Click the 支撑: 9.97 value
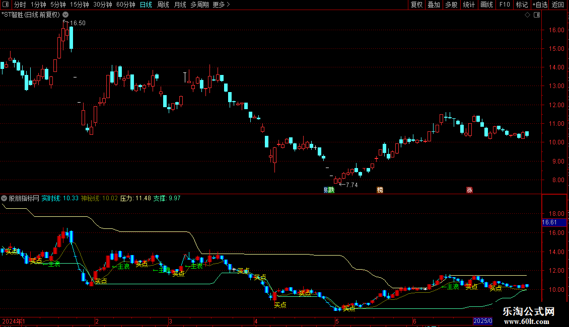The height and width of the screenshot is (327, 569). click(167, 198)
